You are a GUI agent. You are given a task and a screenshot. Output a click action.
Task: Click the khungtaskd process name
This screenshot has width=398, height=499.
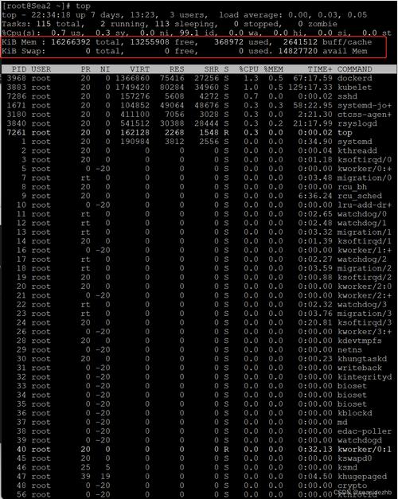click(x=362, y=359)
